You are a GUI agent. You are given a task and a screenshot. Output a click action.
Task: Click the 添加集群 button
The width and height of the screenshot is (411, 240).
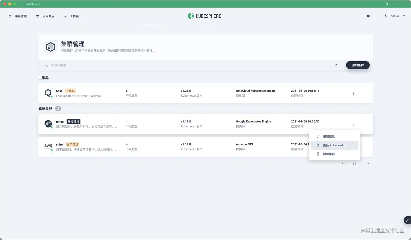coord(358,65)
